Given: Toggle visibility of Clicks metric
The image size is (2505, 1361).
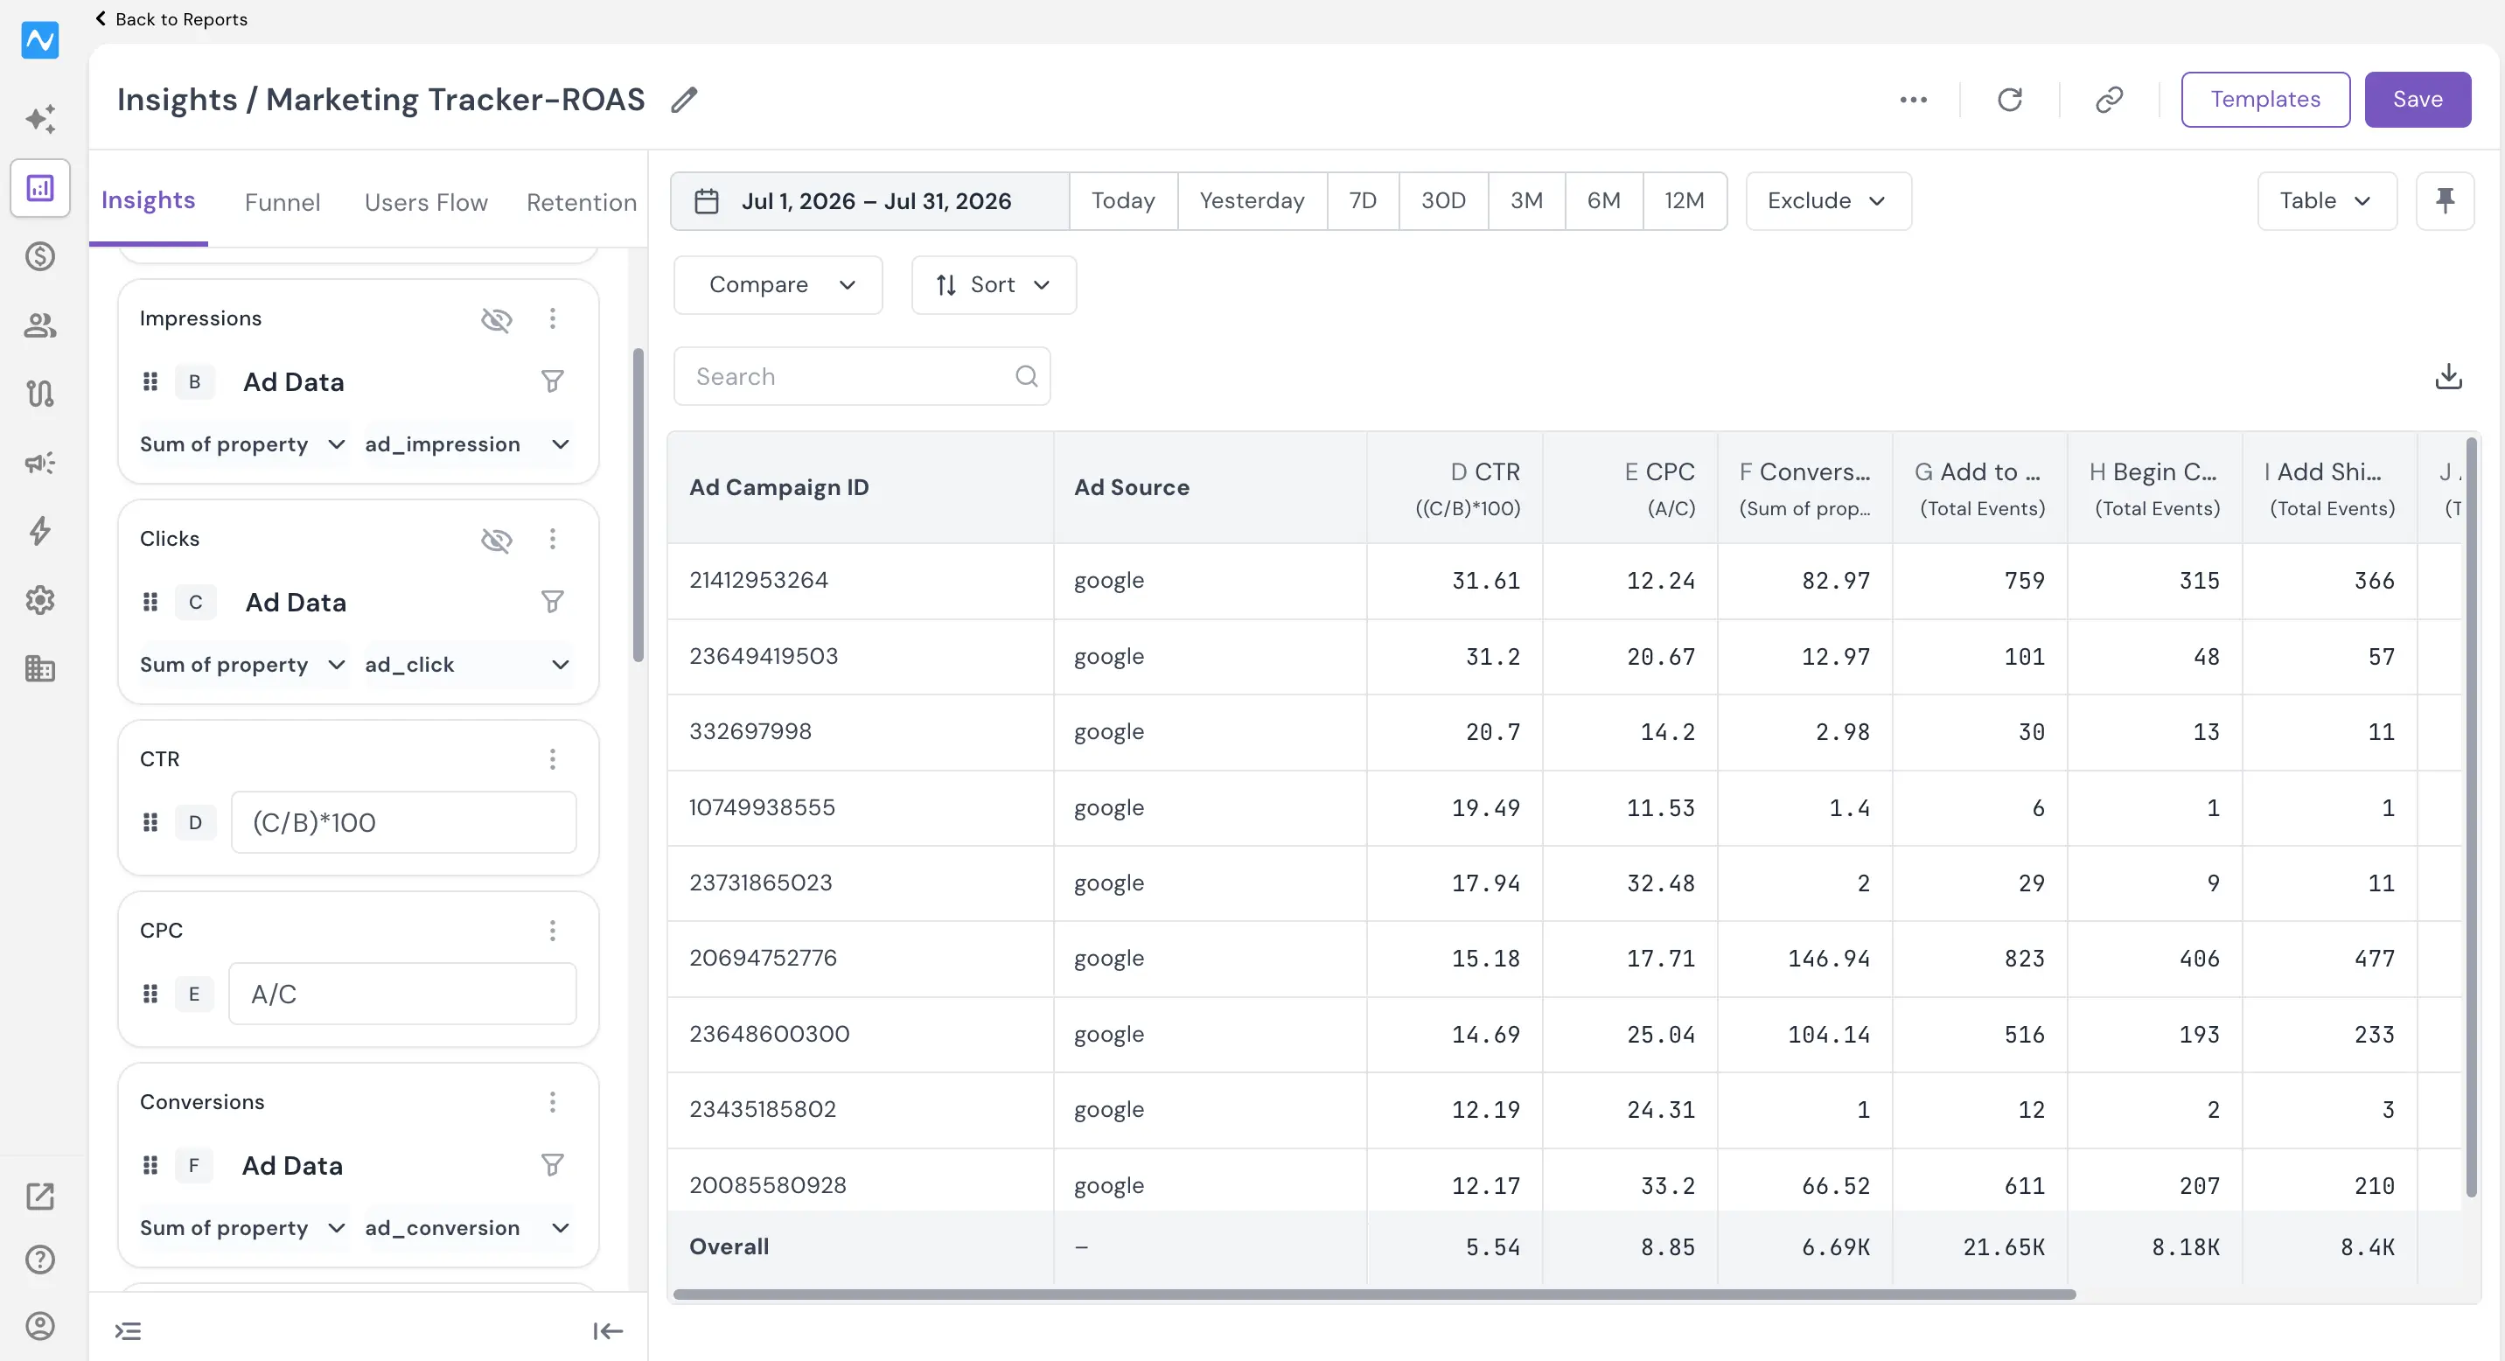Looking at the screenshot, I should click(x=497, y=540).
